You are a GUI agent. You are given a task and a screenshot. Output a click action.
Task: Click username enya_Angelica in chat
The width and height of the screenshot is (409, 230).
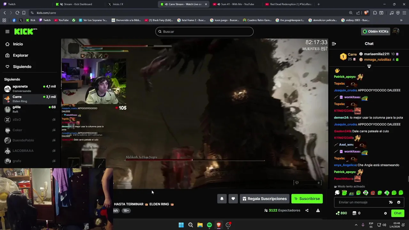click(345, 165)
